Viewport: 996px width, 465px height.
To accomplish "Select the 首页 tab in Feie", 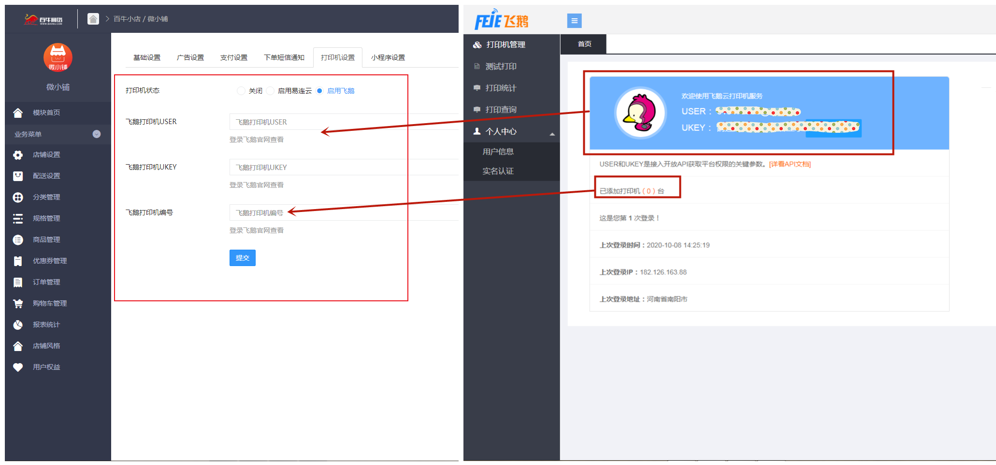I will (x=584, y=44).
